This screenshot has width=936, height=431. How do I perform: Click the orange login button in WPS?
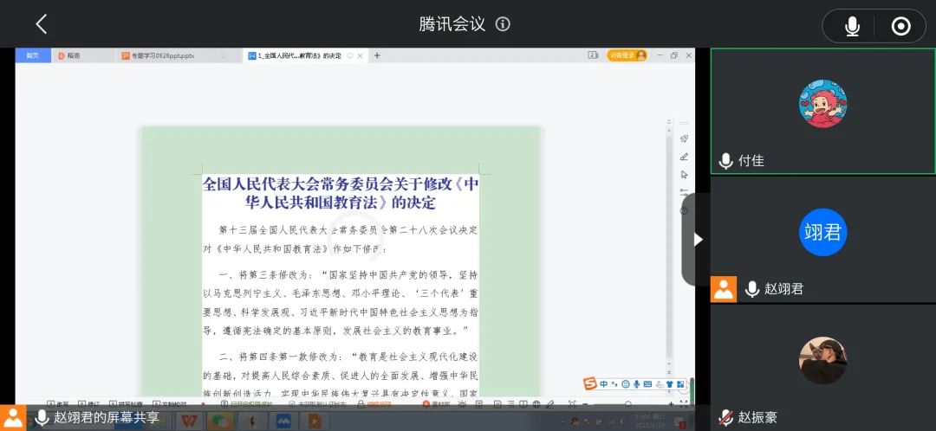627,55
